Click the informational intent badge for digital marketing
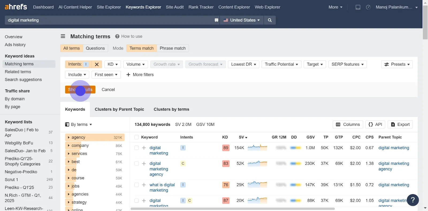Viewport: 428px width, 211px height. tap(183, 148)
